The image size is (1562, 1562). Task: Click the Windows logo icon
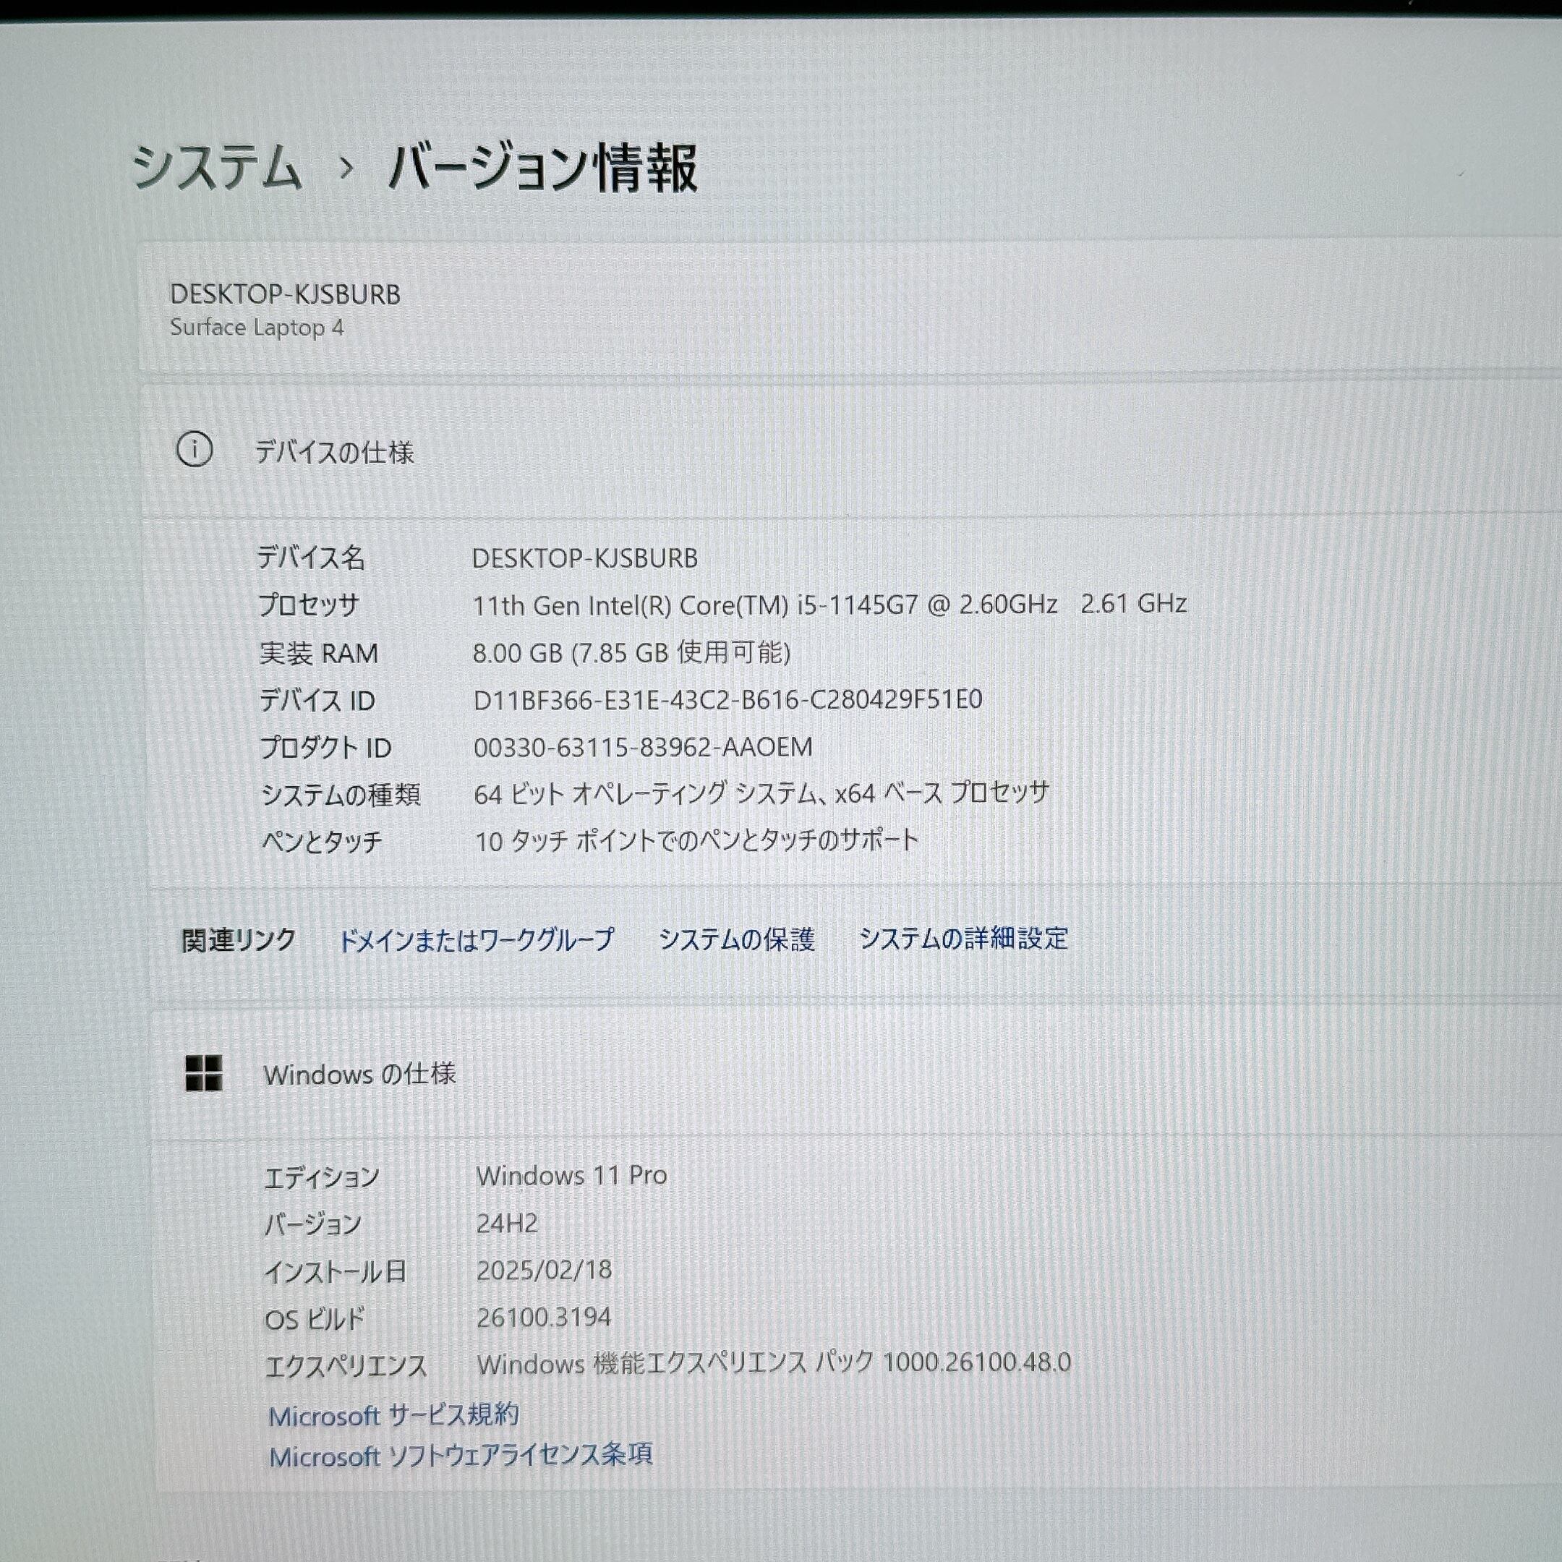coord(204,1074)
